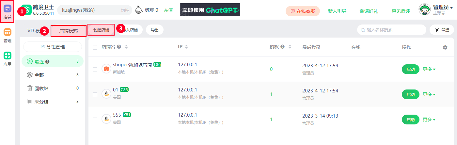
Task: Tick checkbox for the 555 store row
Action: pos(95,120)
